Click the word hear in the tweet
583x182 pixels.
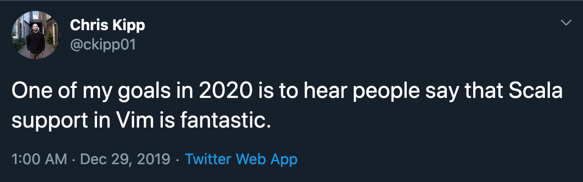coord(326,92)
